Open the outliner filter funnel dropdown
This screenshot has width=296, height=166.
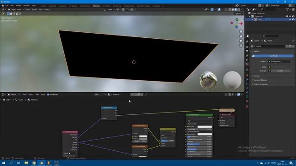288,9
